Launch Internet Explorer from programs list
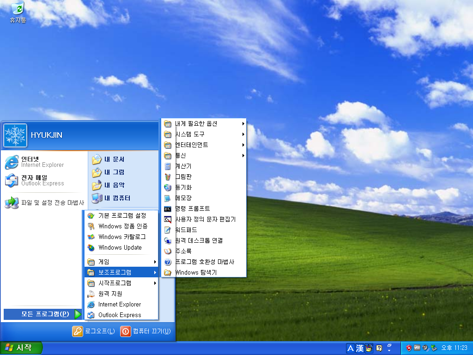Image resolution: width=473 pixels, height=355 pixels. coord(121,304)
